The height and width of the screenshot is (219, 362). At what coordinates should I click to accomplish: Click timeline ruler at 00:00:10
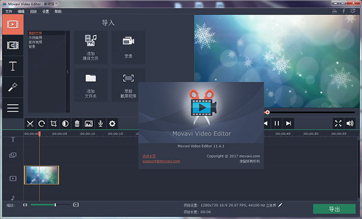88,134
